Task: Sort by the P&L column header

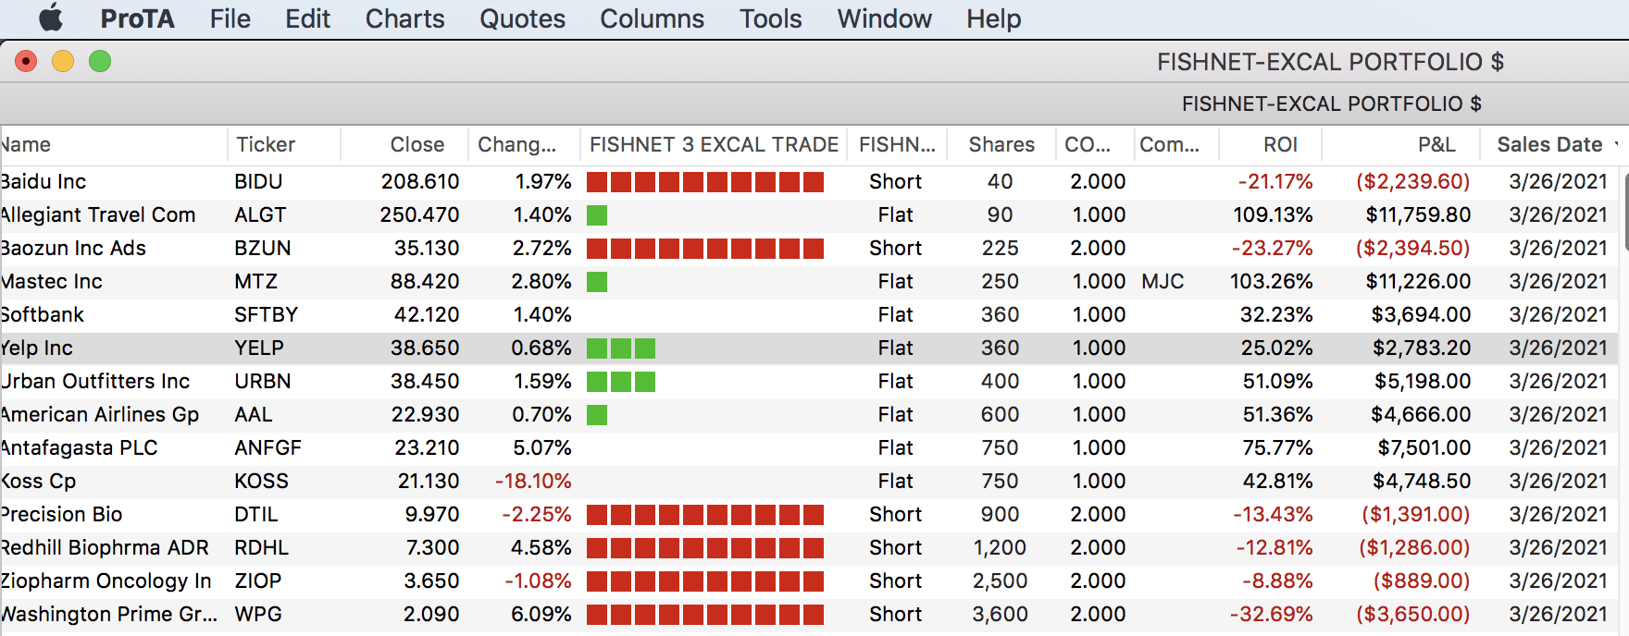Action: click(x=1436, y=144)
